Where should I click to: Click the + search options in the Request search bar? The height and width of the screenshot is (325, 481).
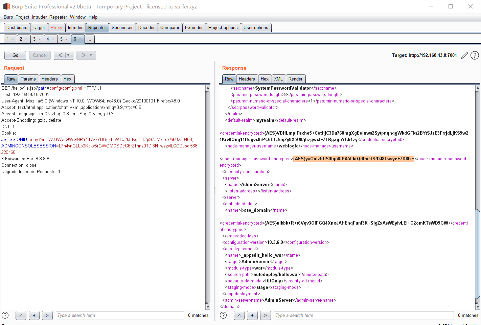coord(34,315)
